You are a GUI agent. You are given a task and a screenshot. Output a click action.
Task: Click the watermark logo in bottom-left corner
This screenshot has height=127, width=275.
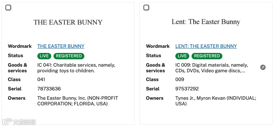(x=19, y=121)
